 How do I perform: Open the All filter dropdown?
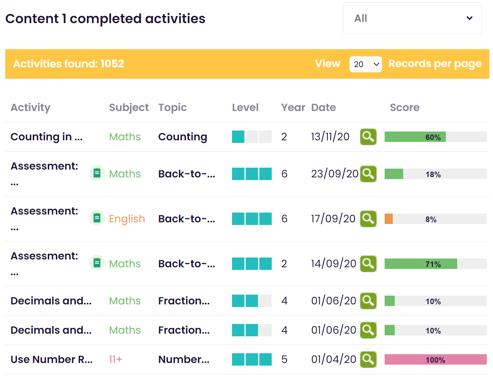[x=412, y=18]
